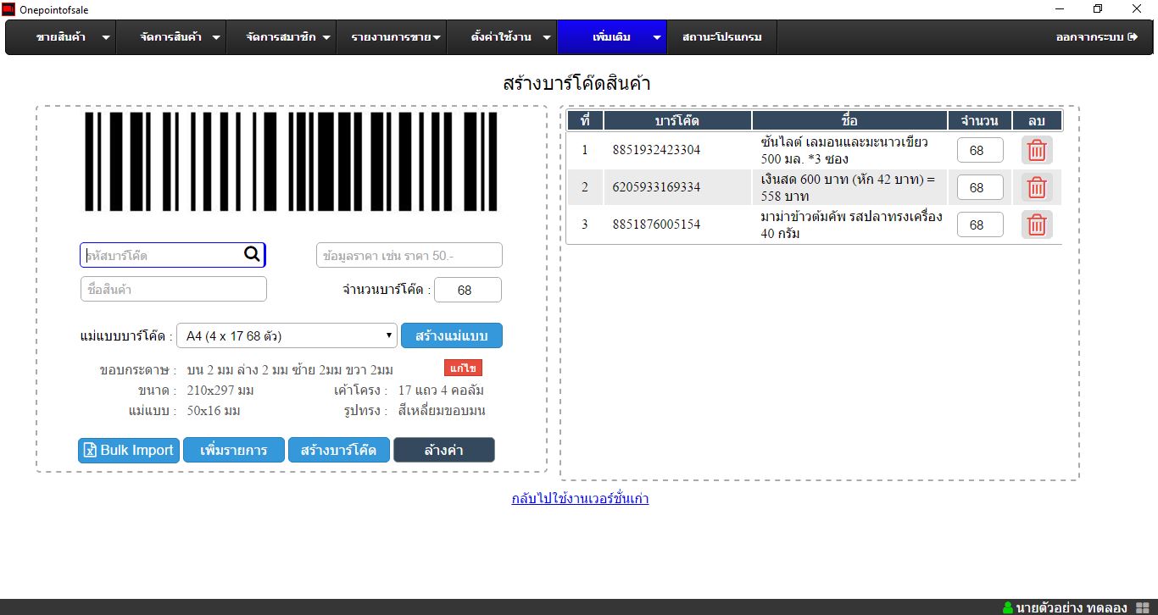
Task: Click the สร้างบาร์โค๊ด button
Action: coord(339,450)
